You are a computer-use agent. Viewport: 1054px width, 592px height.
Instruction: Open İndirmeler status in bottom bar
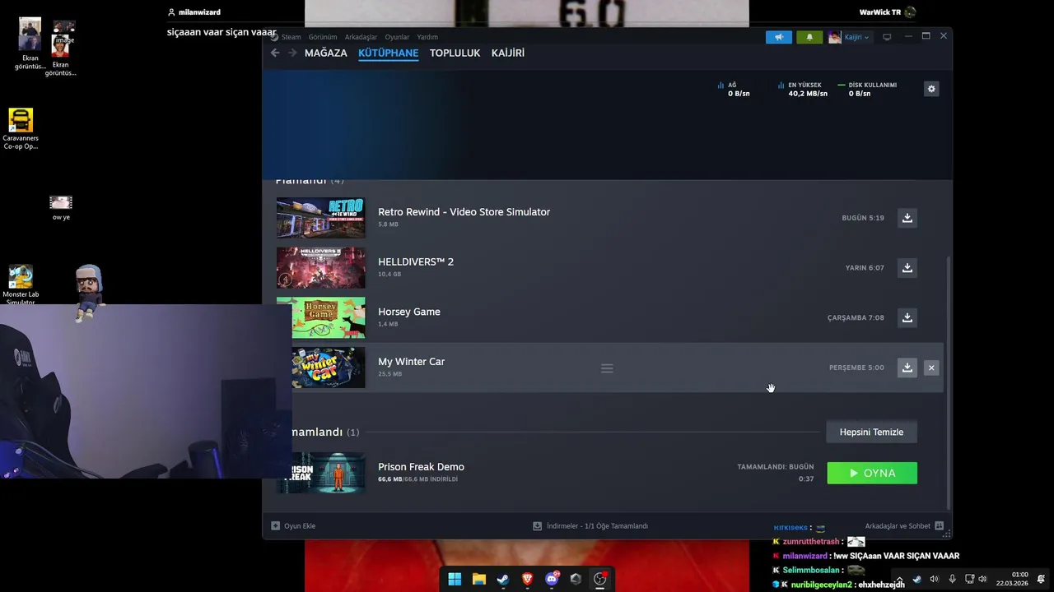(x=590, y=526)
